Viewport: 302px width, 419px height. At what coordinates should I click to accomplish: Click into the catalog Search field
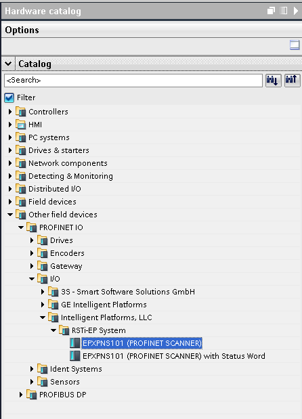(133, 81)
